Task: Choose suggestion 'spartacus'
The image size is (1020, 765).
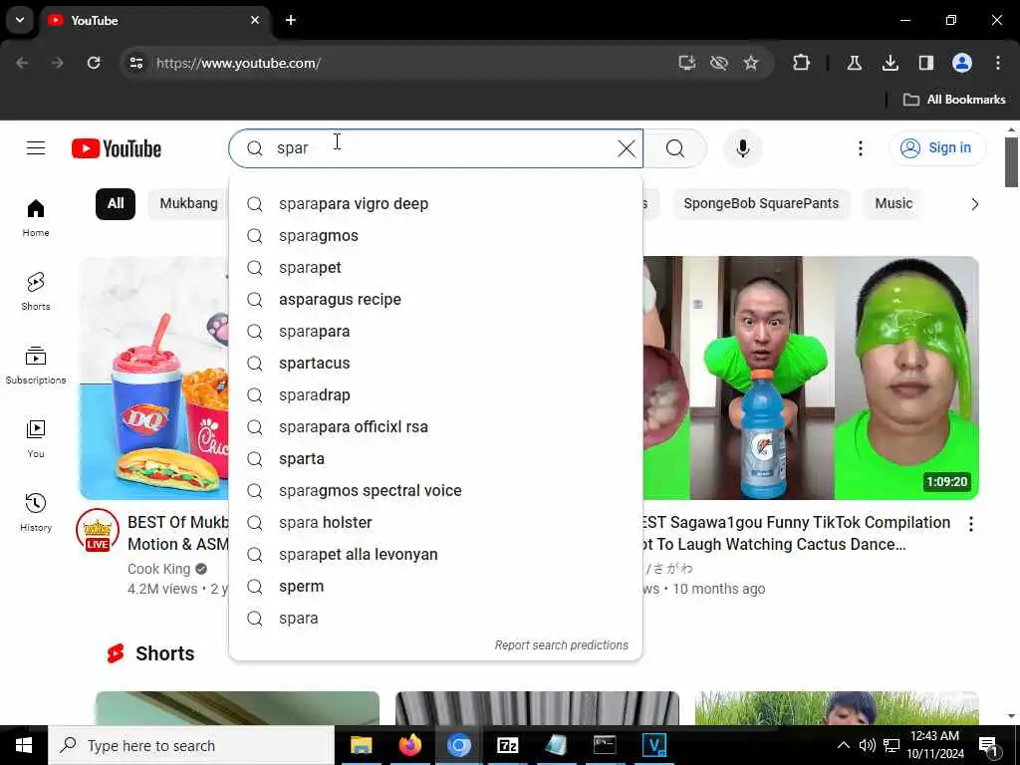Action: [436, 363]
